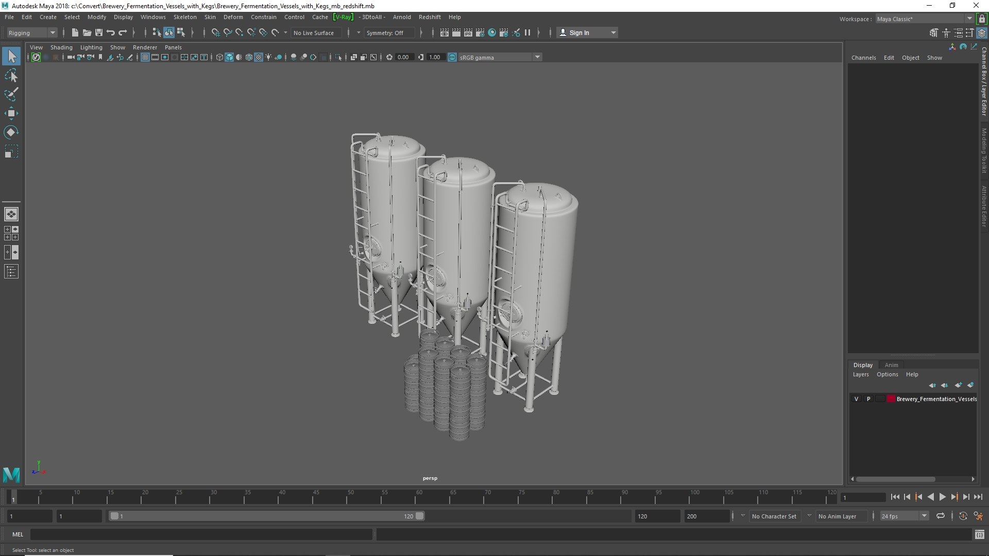Choose the Paint Selection tool
989x556 pixels.
click(x=11, y=94)
